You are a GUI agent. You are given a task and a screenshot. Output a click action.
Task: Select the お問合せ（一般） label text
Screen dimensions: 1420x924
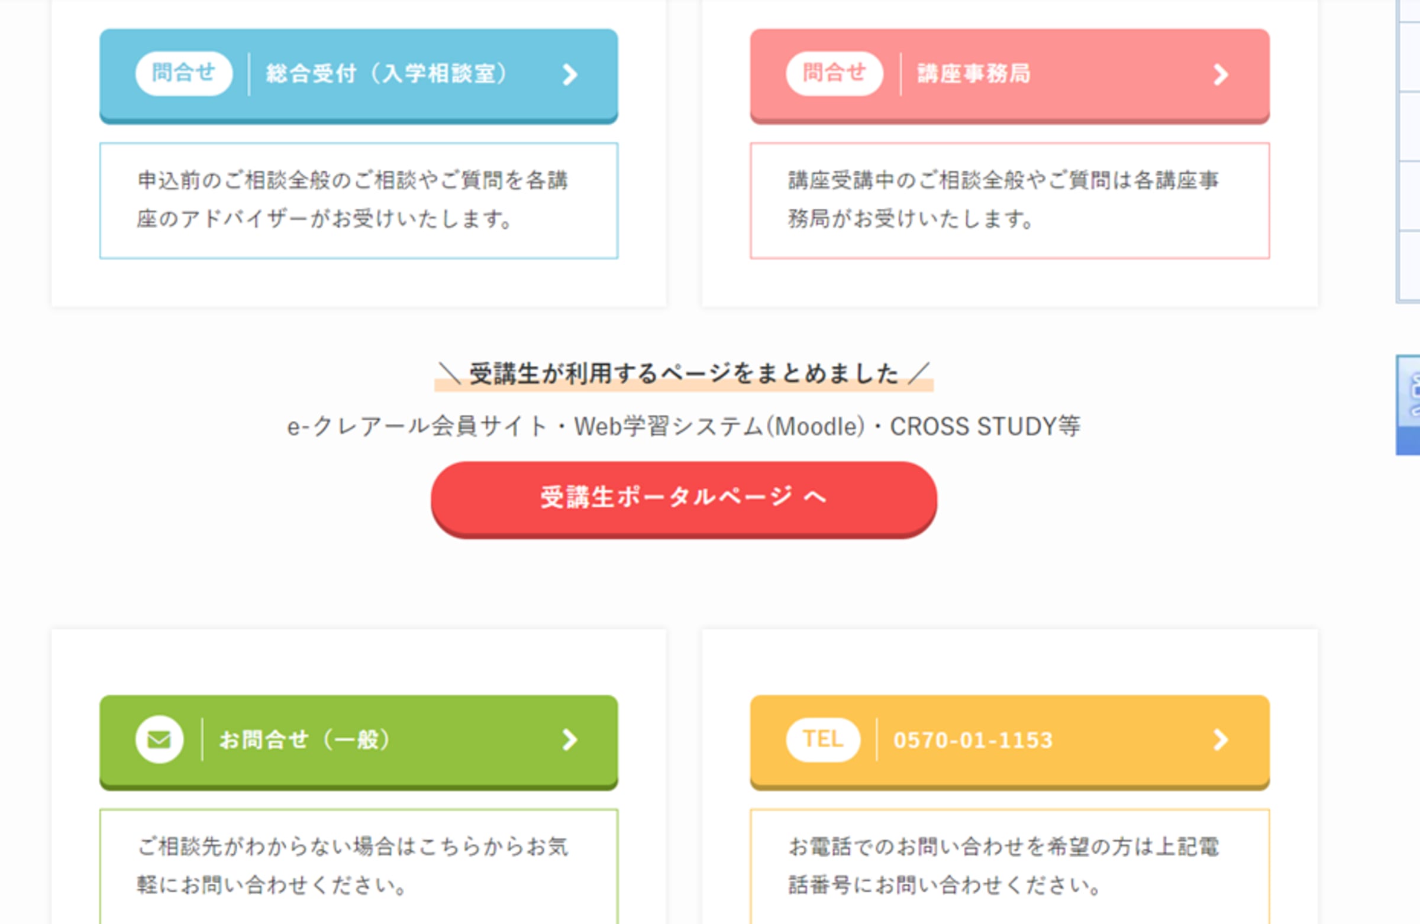305,740
